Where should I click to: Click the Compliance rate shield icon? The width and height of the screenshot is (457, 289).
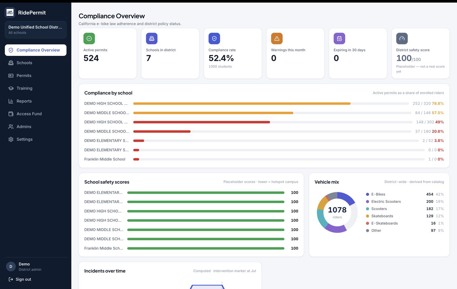214,38
